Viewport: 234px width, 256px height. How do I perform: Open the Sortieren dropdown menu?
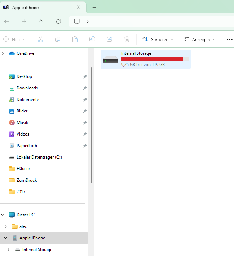(x=158, y=39)
